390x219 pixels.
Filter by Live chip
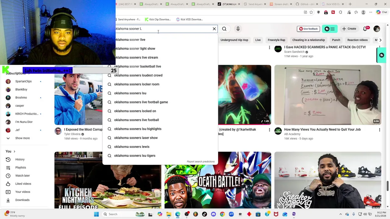coord(258,40)
